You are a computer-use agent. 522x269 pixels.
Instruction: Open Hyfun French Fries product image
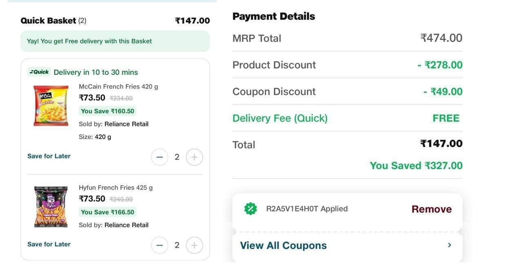coord(51,207)
